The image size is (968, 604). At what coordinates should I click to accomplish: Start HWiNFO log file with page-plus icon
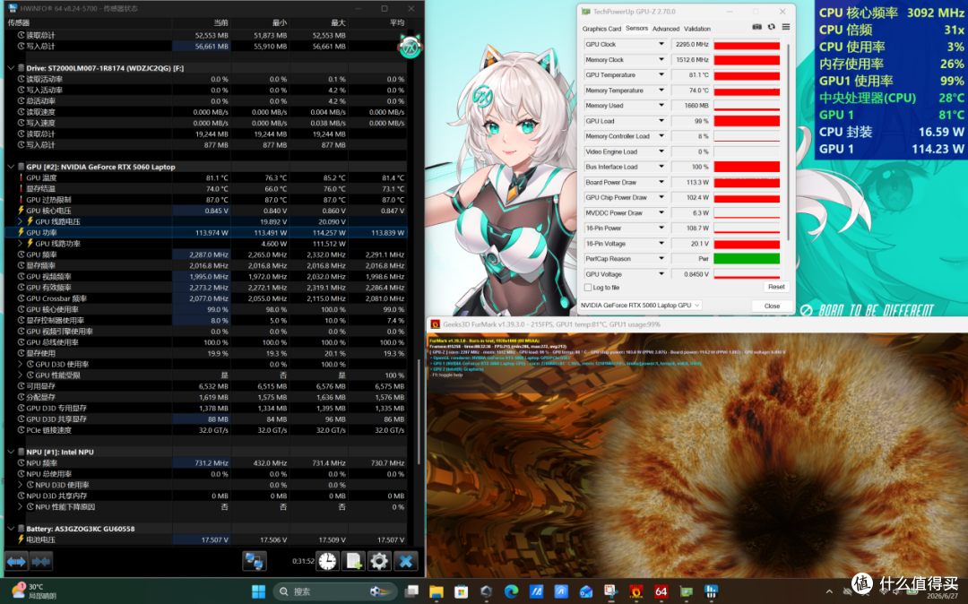click(353, 561)
